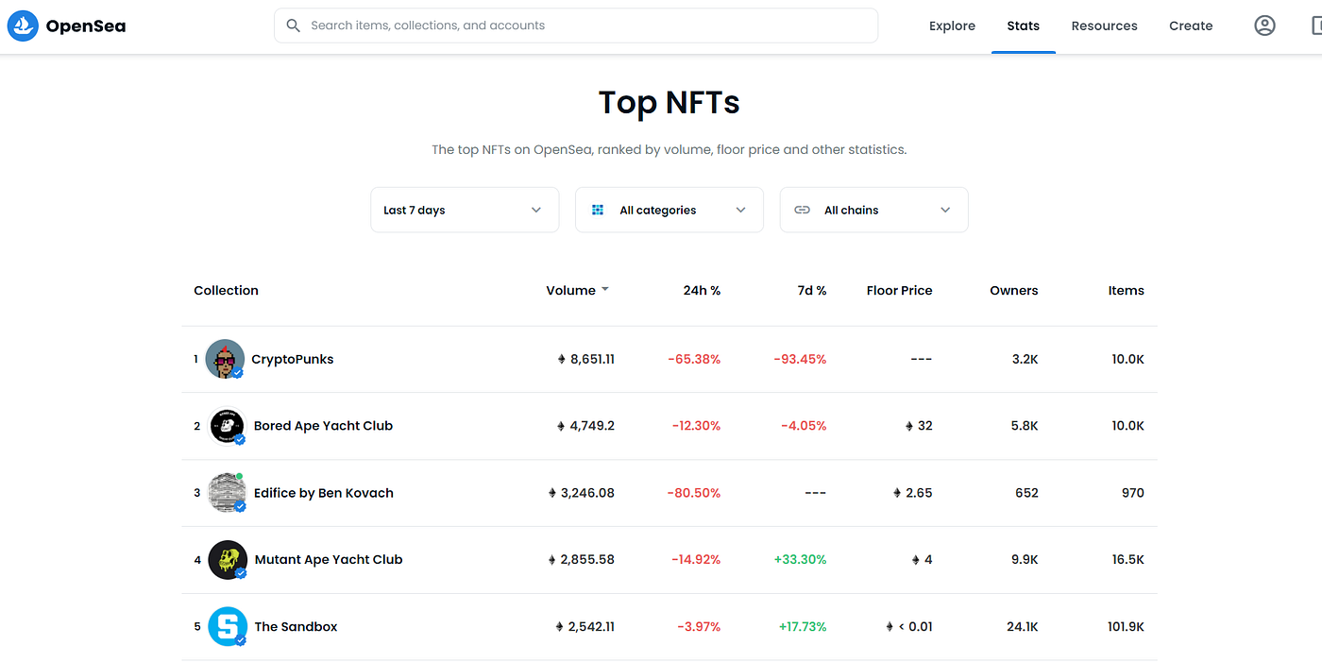Click the floor price 32 value
The height and width of the screenshot is (662, 1322).
coord(925,426)
